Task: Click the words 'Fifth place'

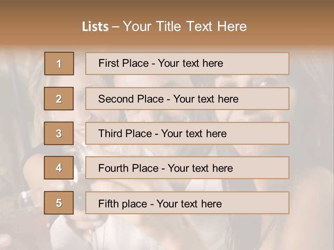Action: point(122,203)
